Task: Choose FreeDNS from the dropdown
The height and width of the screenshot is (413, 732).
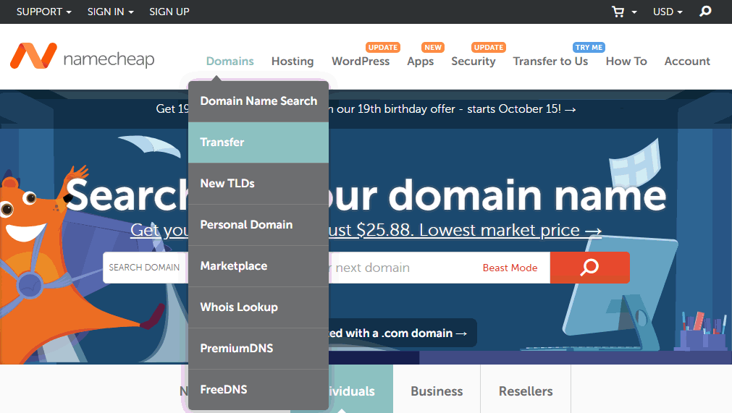Action: [x=258, y=389]
